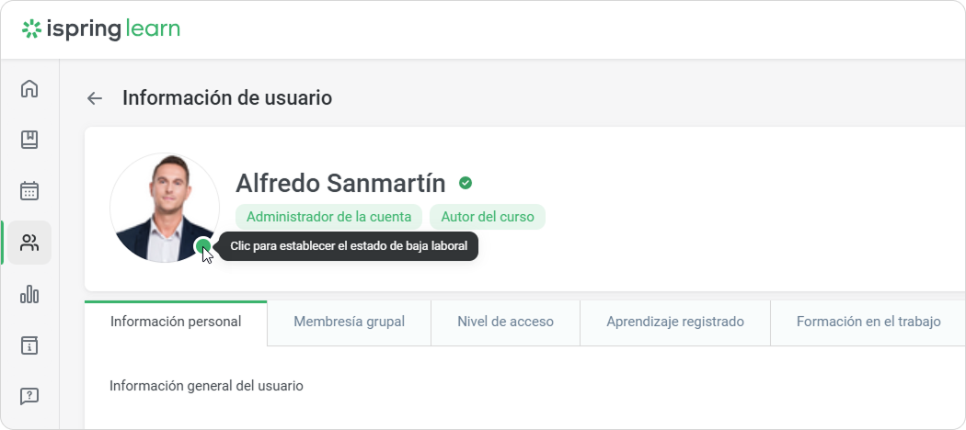Open the info box icon in sidebar
This screenshot has height=430, width=966.
[29, 345]
